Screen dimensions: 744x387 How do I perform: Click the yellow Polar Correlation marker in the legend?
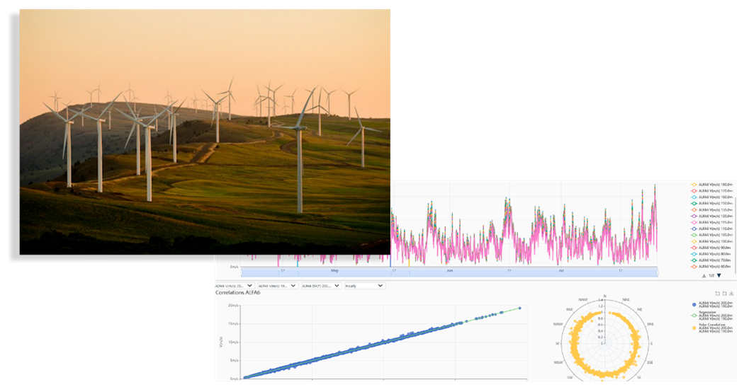pyautogui.click(x=694, y=330)
